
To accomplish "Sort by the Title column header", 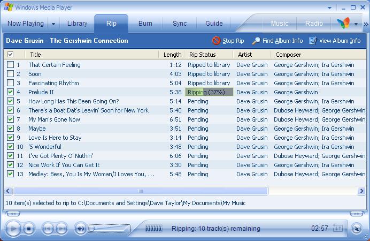I will [92, 55].
